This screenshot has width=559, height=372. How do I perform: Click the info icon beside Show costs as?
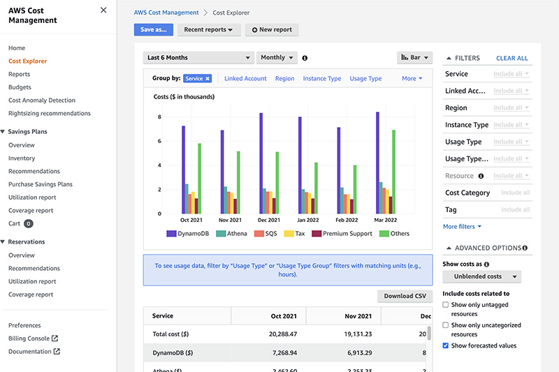click(x=486, y=264)
